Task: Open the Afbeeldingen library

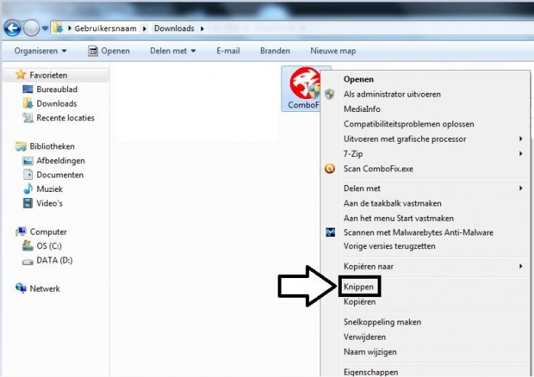Action: pyautogui.click(x=60, y=161)
